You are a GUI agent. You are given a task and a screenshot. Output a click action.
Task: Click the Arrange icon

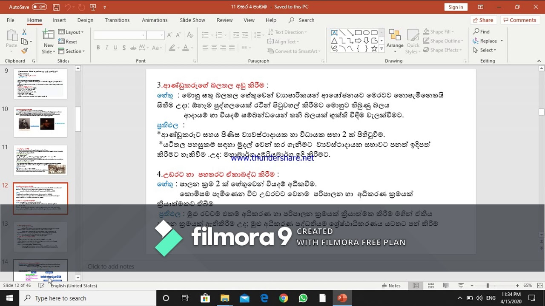[x=395, y=41]
